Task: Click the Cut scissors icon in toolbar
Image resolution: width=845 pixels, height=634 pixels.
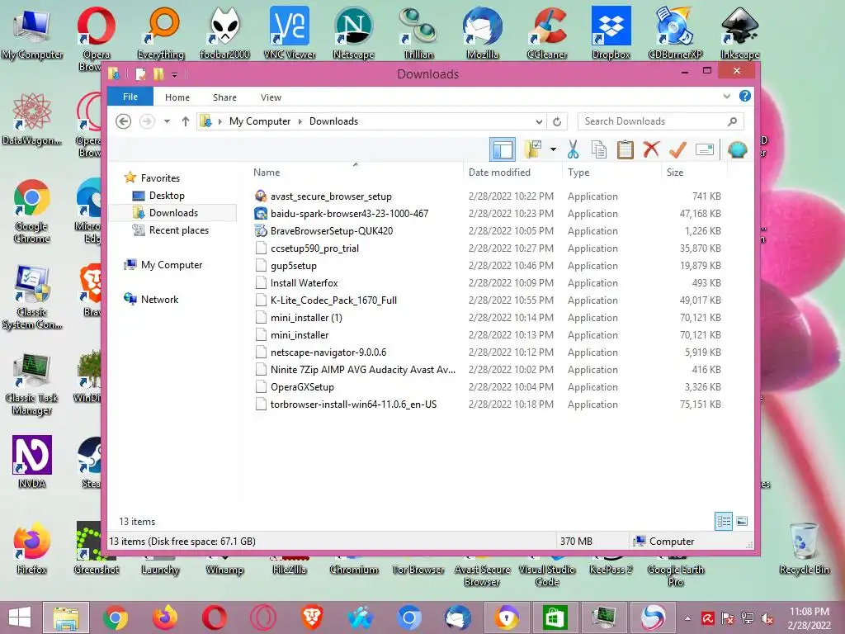Action: click(573, 149)
